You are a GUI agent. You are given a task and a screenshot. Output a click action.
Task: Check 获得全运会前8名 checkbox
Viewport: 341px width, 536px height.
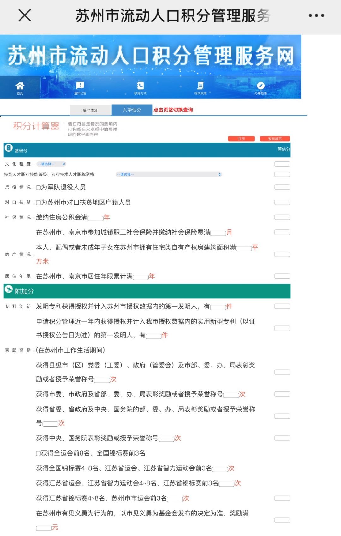(x=38, y=454)
